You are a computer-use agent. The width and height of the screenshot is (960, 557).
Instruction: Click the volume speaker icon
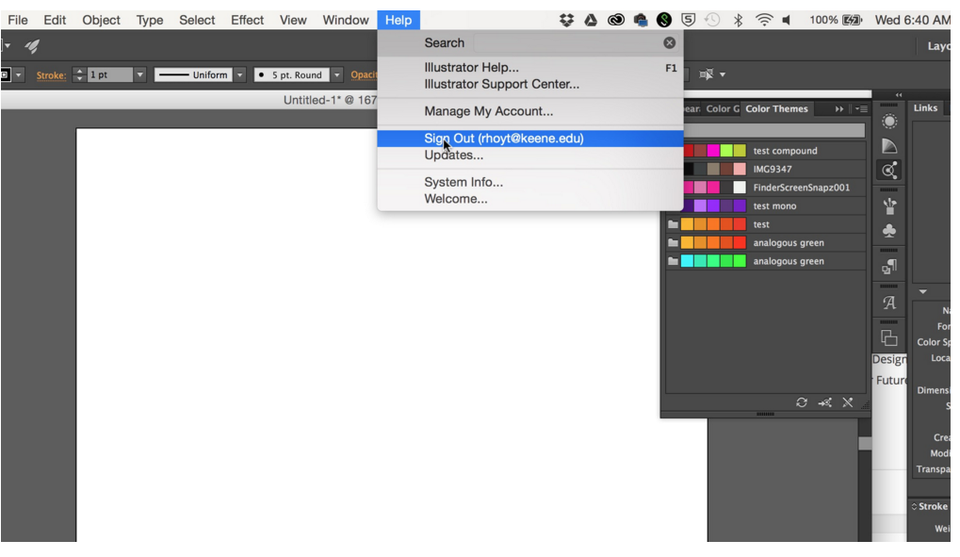787,20
